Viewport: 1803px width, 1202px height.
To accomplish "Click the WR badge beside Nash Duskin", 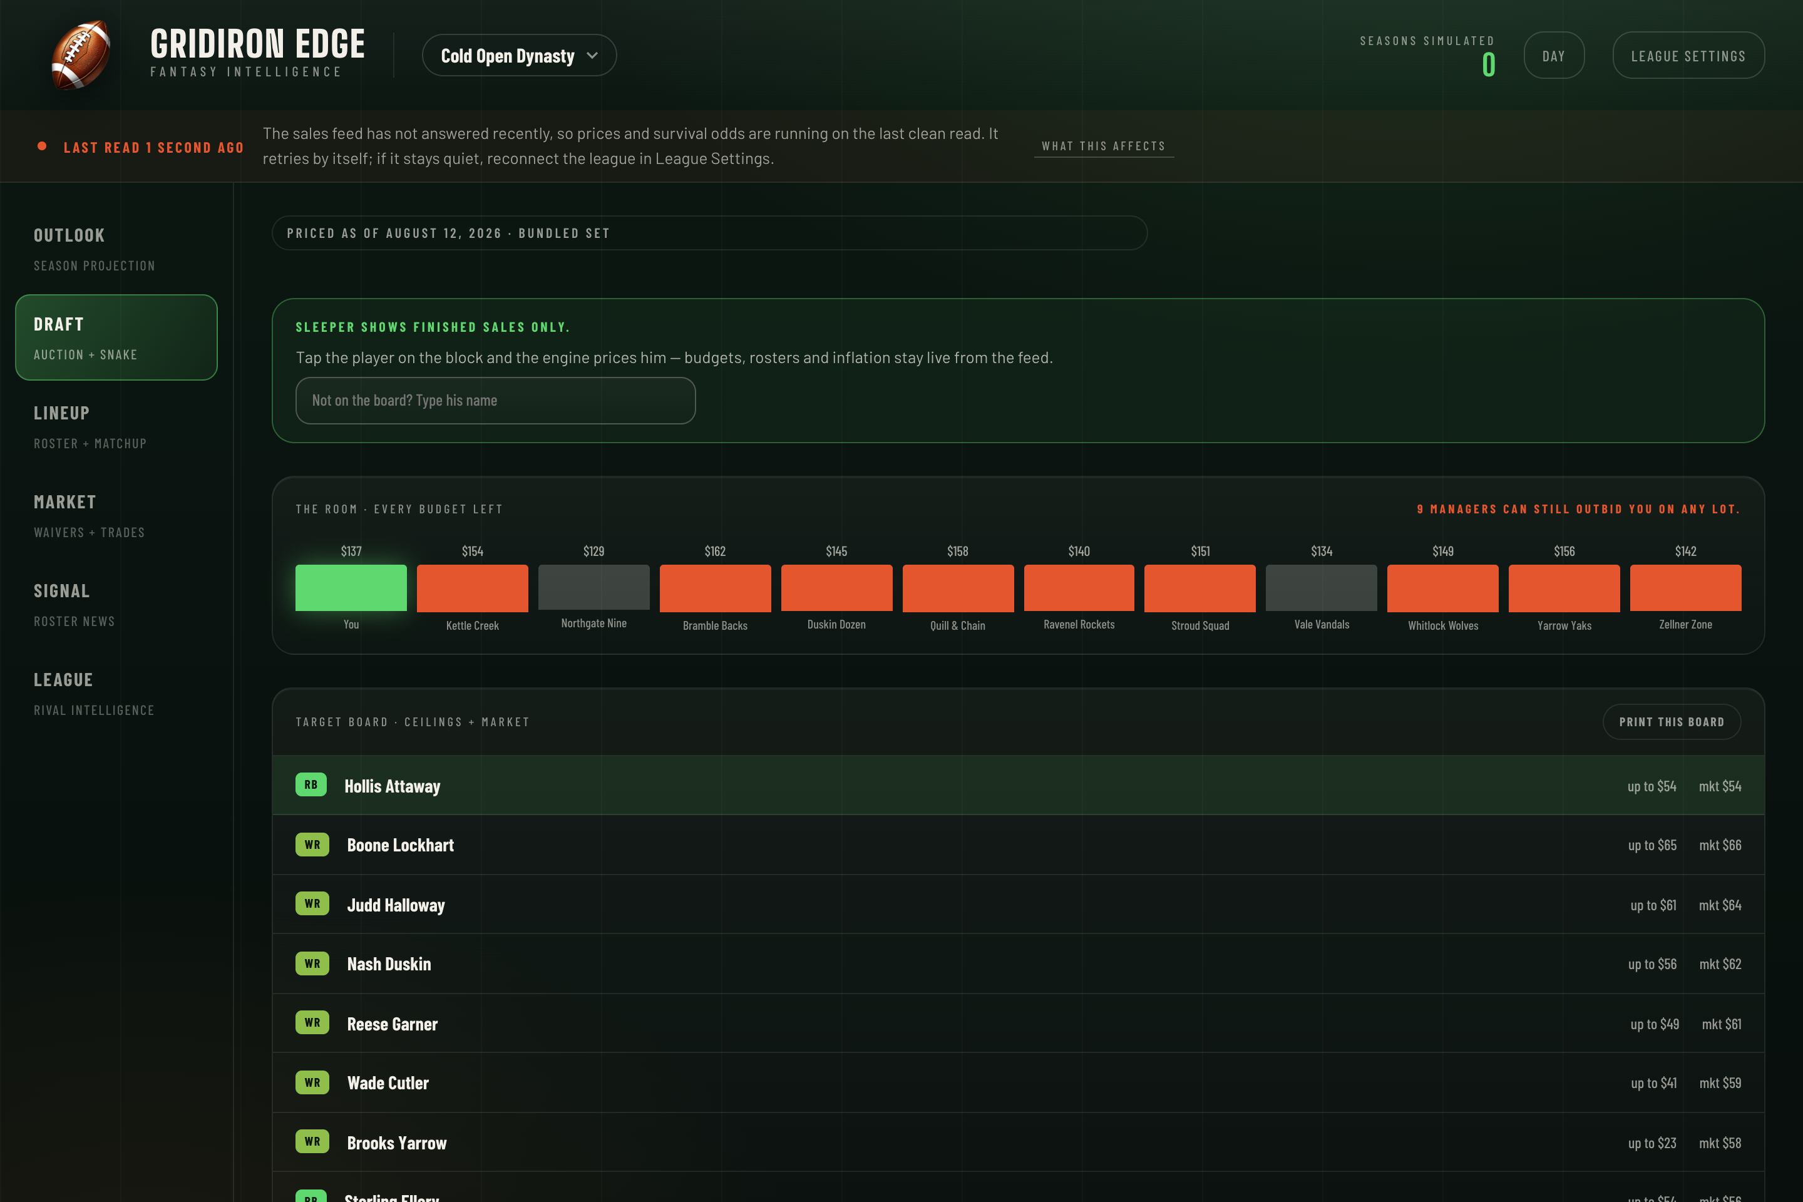I will coord(312,963).
